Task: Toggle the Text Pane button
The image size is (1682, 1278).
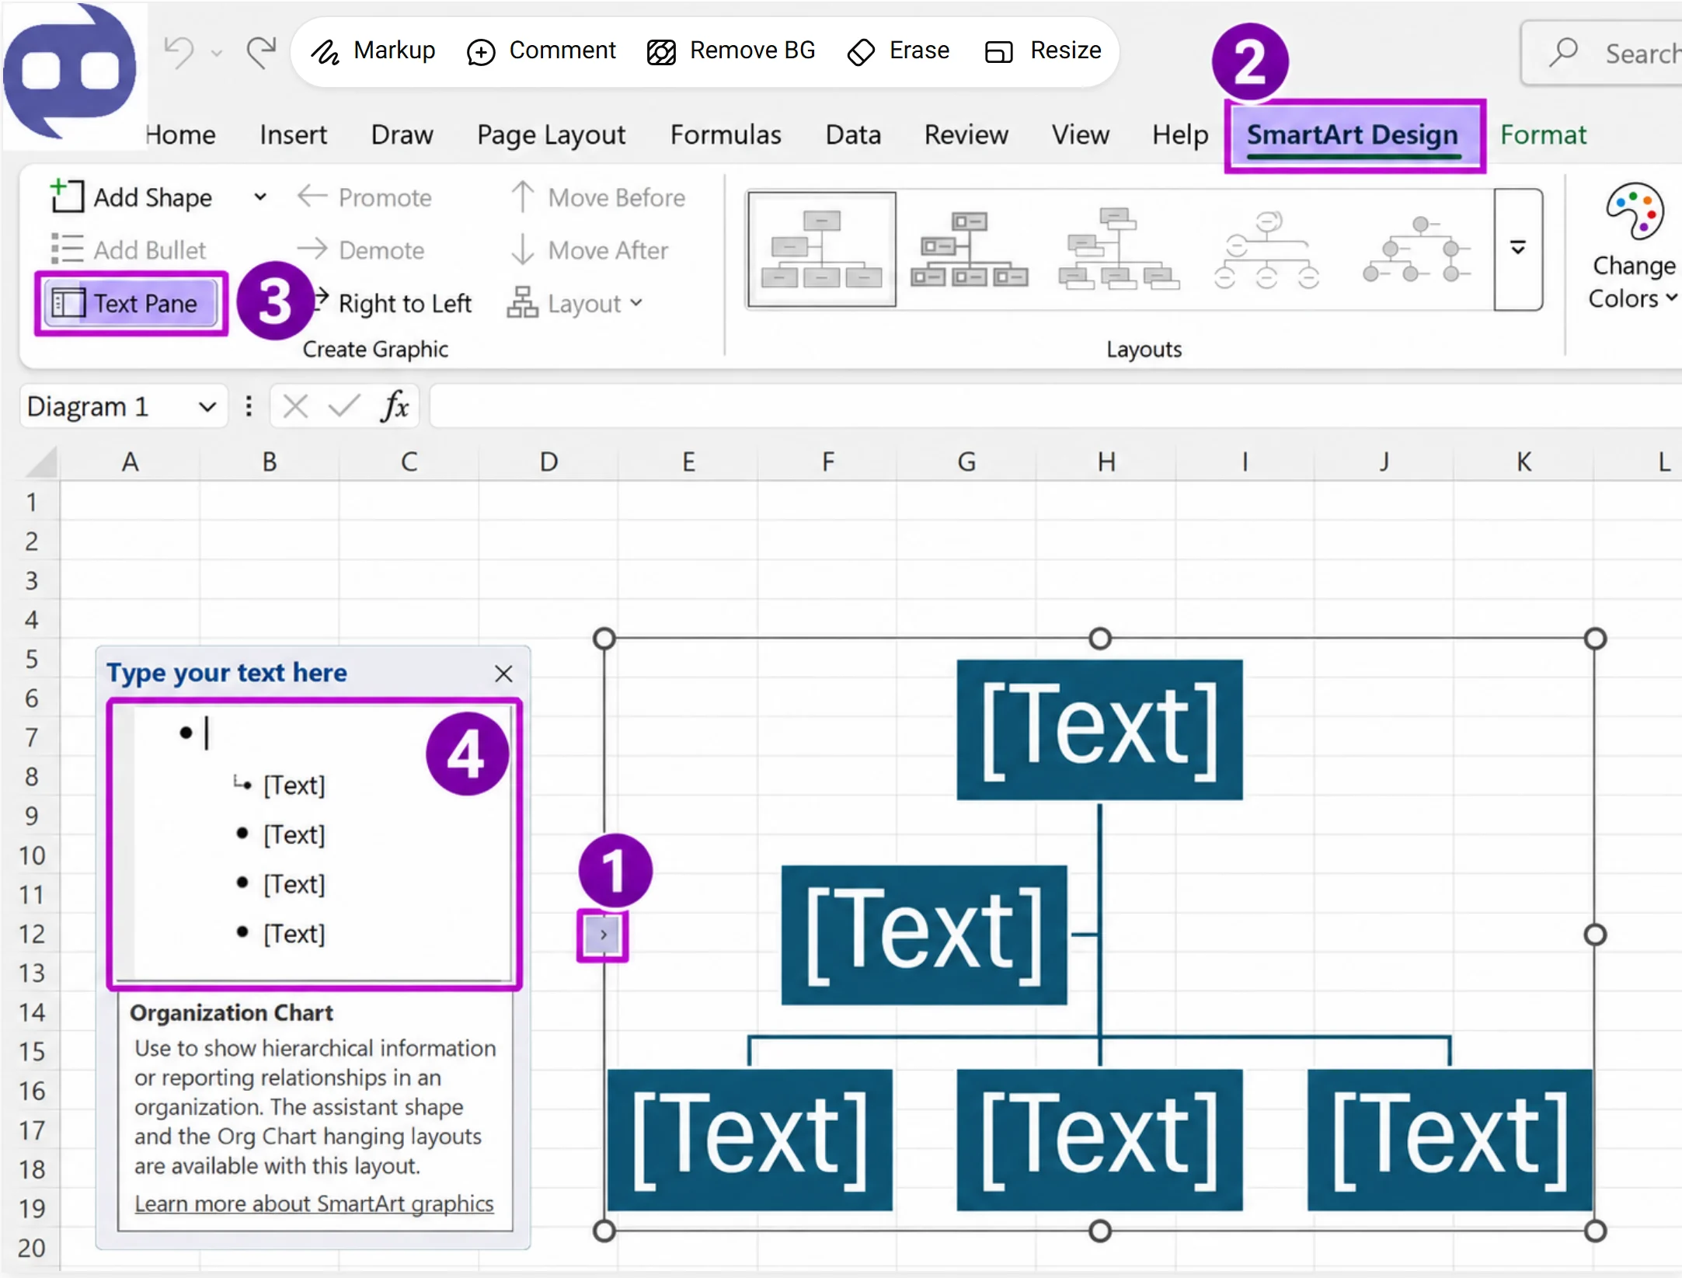Action: click(131, 303)
